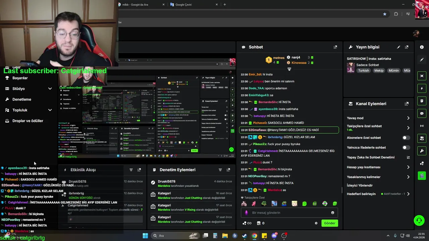This screenshot has height=241, width=429.
Task: Click the Mekip stream tag
Action: click(x=379, y=71)
